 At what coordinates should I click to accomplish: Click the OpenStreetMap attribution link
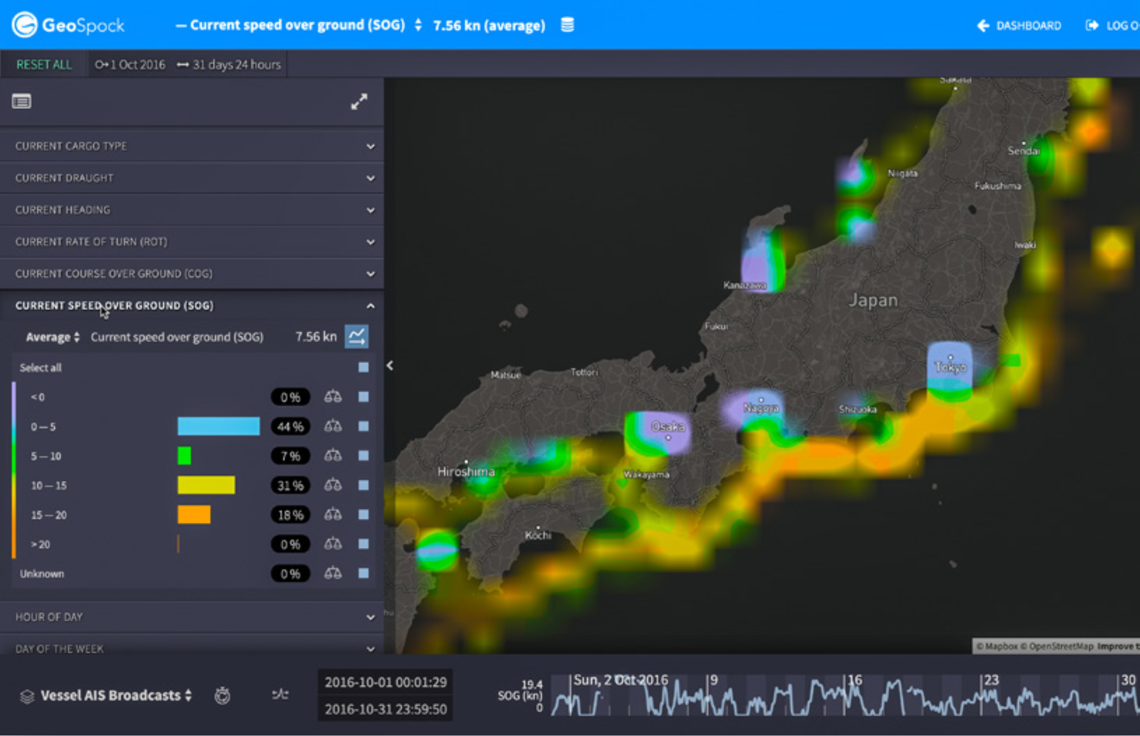(1058, 646)
